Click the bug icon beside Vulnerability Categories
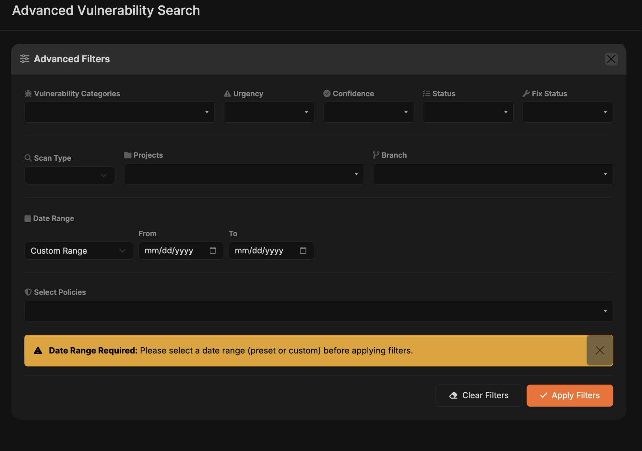The width and height of the screenshot is (642, 451). click(x=28, y=93)
